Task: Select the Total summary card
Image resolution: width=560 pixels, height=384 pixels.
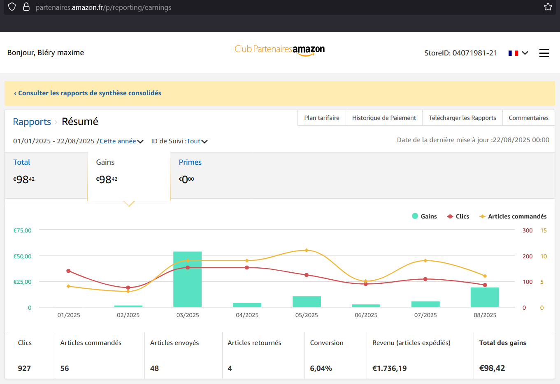Action: point(46,175)
